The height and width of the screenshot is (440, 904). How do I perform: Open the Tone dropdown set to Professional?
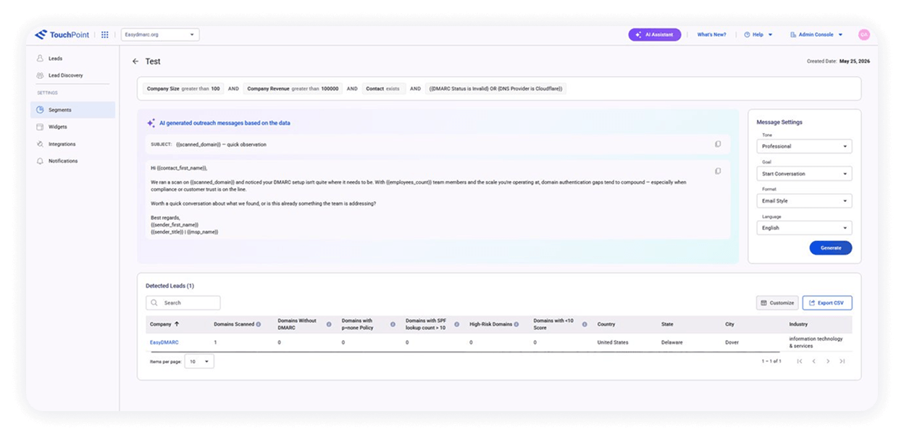coord(804,146)
